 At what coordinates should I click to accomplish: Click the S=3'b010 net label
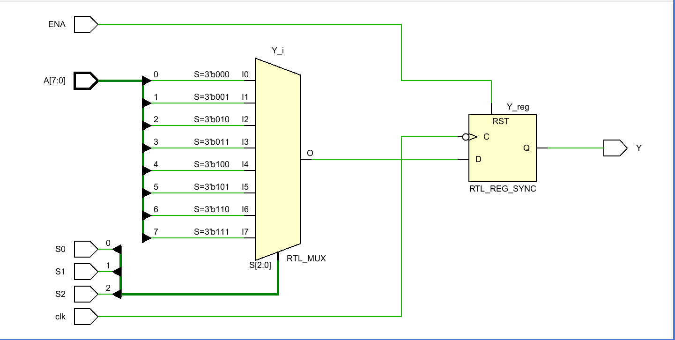[212, 119]
